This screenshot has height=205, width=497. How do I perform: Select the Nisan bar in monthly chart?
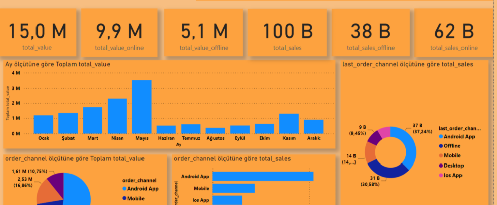pyautogui.click(x=117, y=116)
